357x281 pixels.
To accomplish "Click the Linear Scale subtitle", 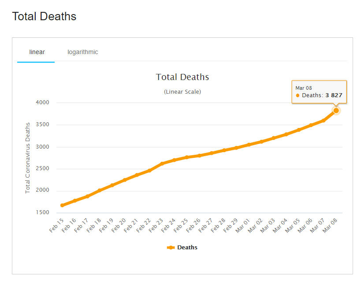I will 182,92.
